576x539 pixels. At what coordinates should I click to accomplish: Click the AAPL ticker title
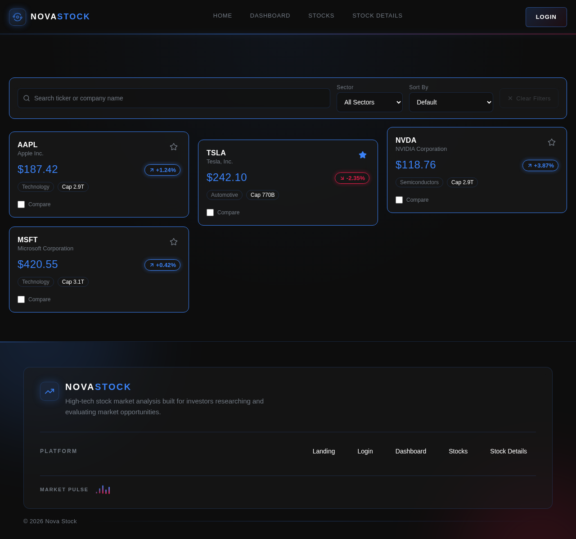pyautogui.click(x=27, y=145)
